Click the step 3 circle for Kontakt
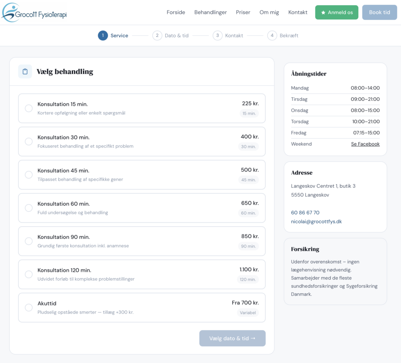401x363 pixels. (218, 36)
